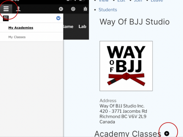Click the large Way of BJJ logo image
This screenshot has height=137, width=183.
(126, 66)
